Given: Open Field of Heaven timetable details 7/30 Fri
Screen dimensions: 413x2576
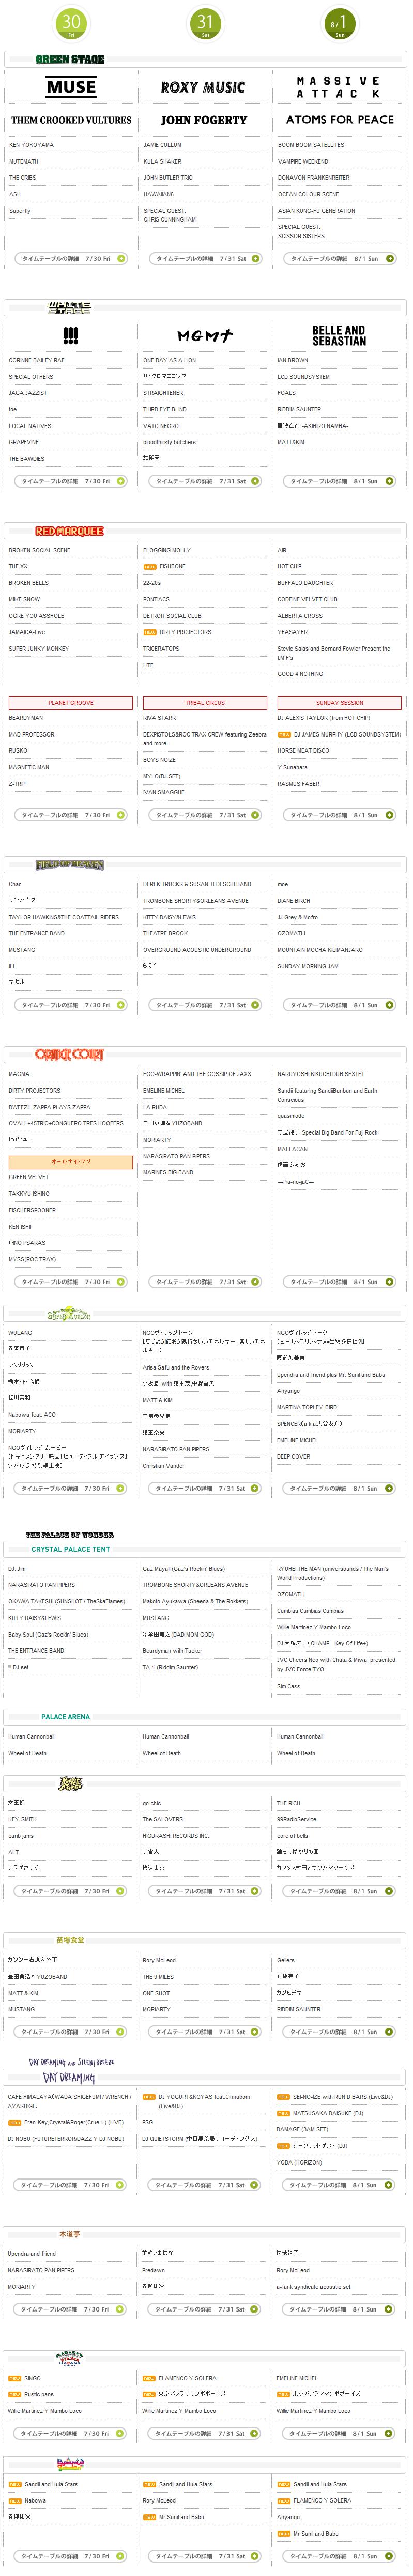Looking at the screenshot, I should click(x=71, y=1004).
